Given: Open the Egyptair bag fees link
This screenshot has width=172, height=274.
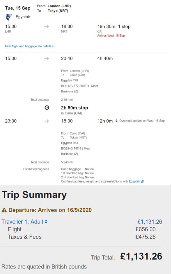Looking at the screenshot, I should click(x=134, y=181).
